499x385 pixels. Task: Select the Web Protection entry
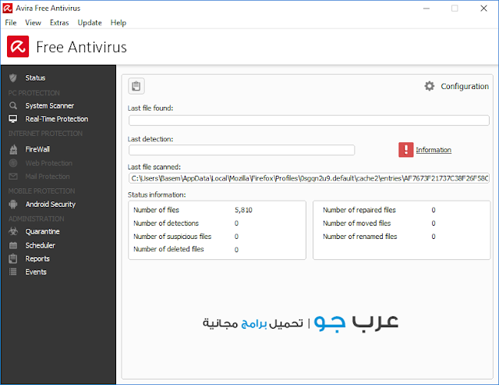tap(48, 163)
